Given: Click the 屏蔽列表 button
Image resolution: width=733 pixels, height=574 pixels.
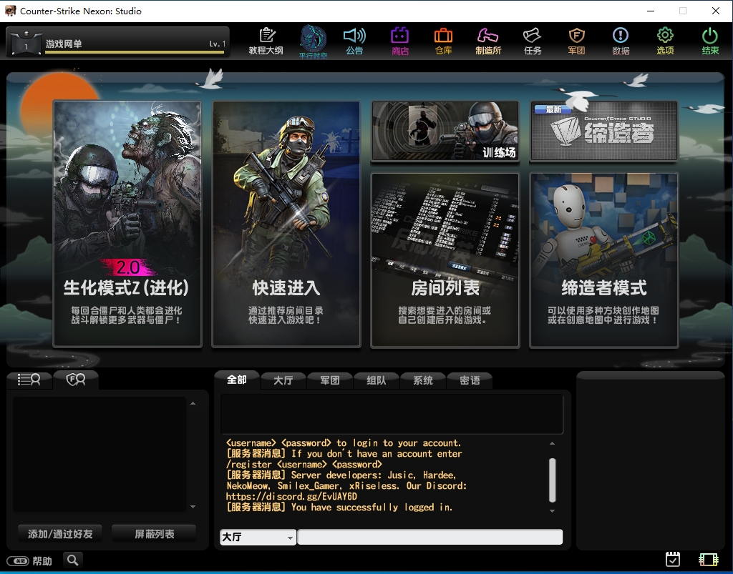Looking at the screenshot, I should (153, 533).
